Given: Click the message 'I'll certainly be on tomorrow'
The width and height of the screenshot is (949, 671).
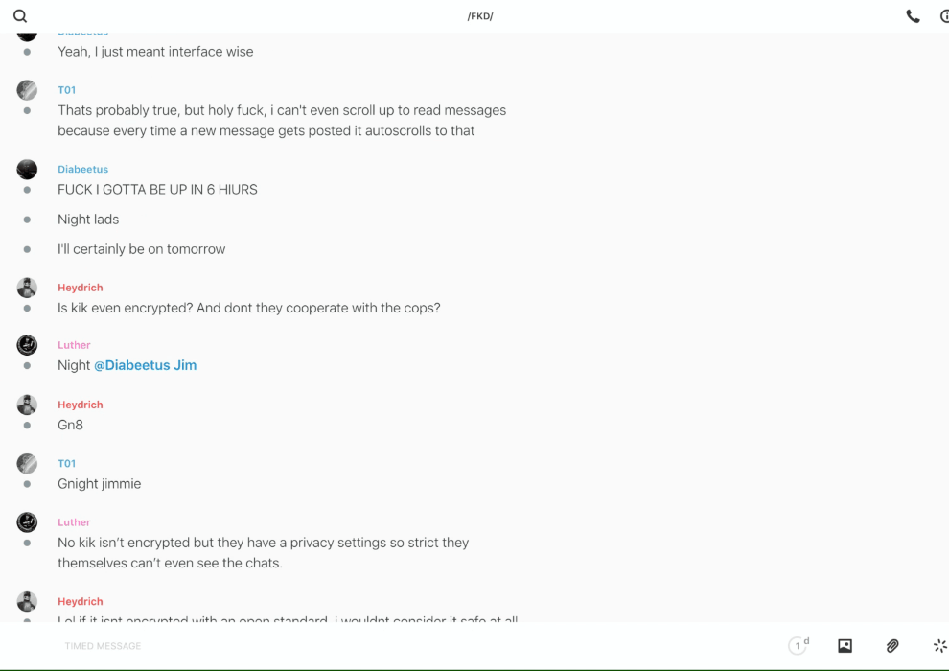Looking at the screenshot, I should pos(141,249).
